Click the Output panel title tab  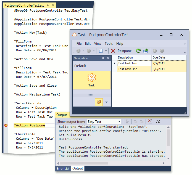[62, 115]
